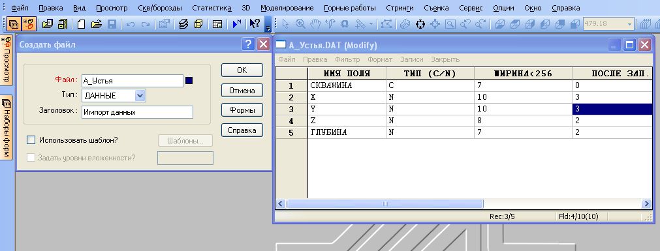Click the black zoom-extents arrows icon
This screenshot has height=251, width=660.
[420, 24]
